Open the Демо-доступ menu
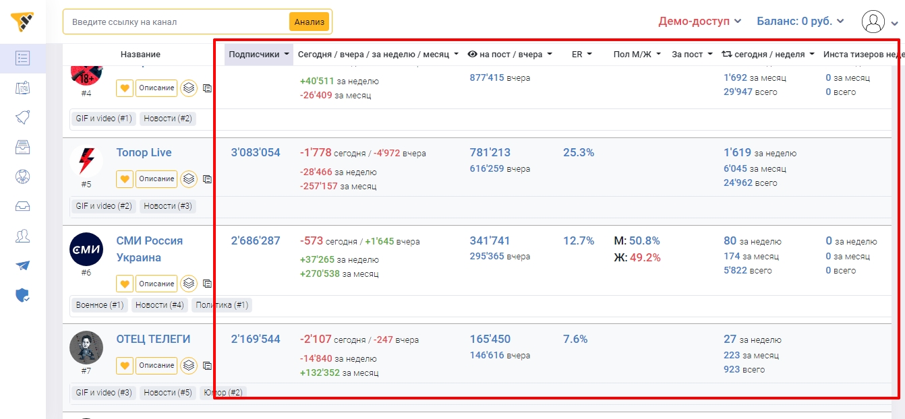This screenshot has width=905, height=419. coord(699,22)
